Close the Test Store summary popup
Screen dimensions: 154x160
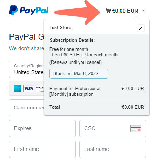click(x=141, y=28)
